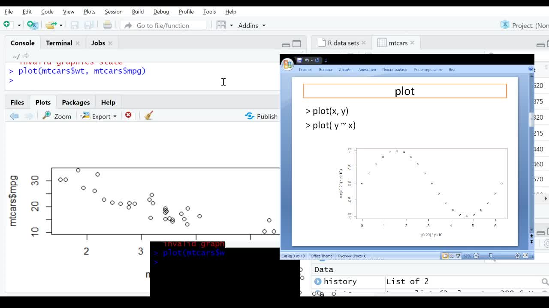The height and width of the screenshot is (308, 549).
Task: Click the Undo icon in PowerPoint
Action: 306,60
